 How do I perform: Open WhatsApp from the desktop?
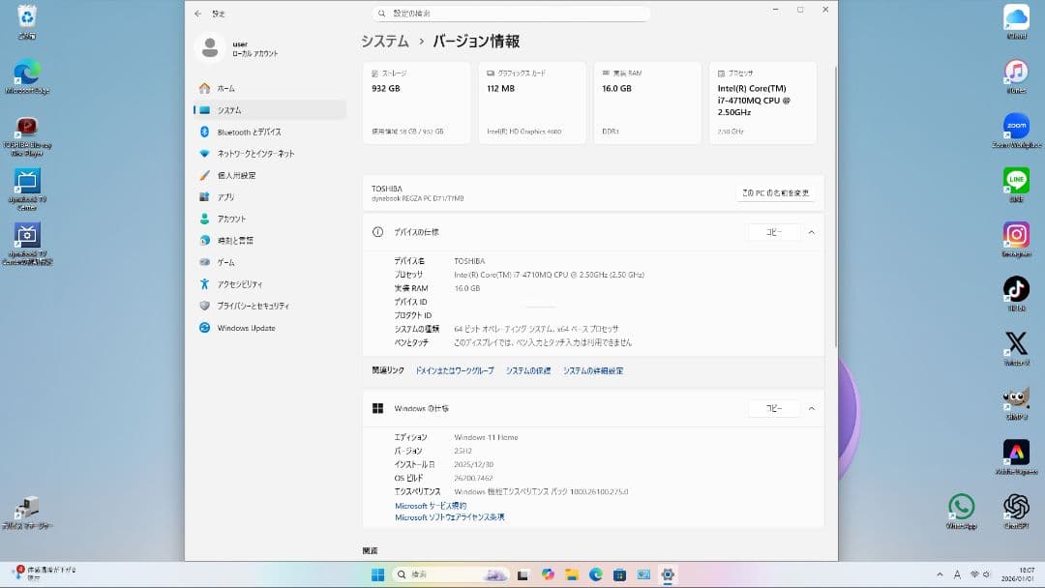tap(963, 506)
